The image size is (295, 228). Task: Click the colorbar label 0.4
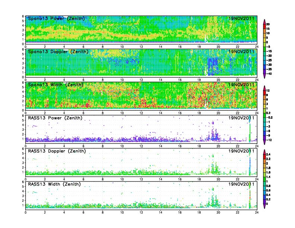tap(268, 195)
